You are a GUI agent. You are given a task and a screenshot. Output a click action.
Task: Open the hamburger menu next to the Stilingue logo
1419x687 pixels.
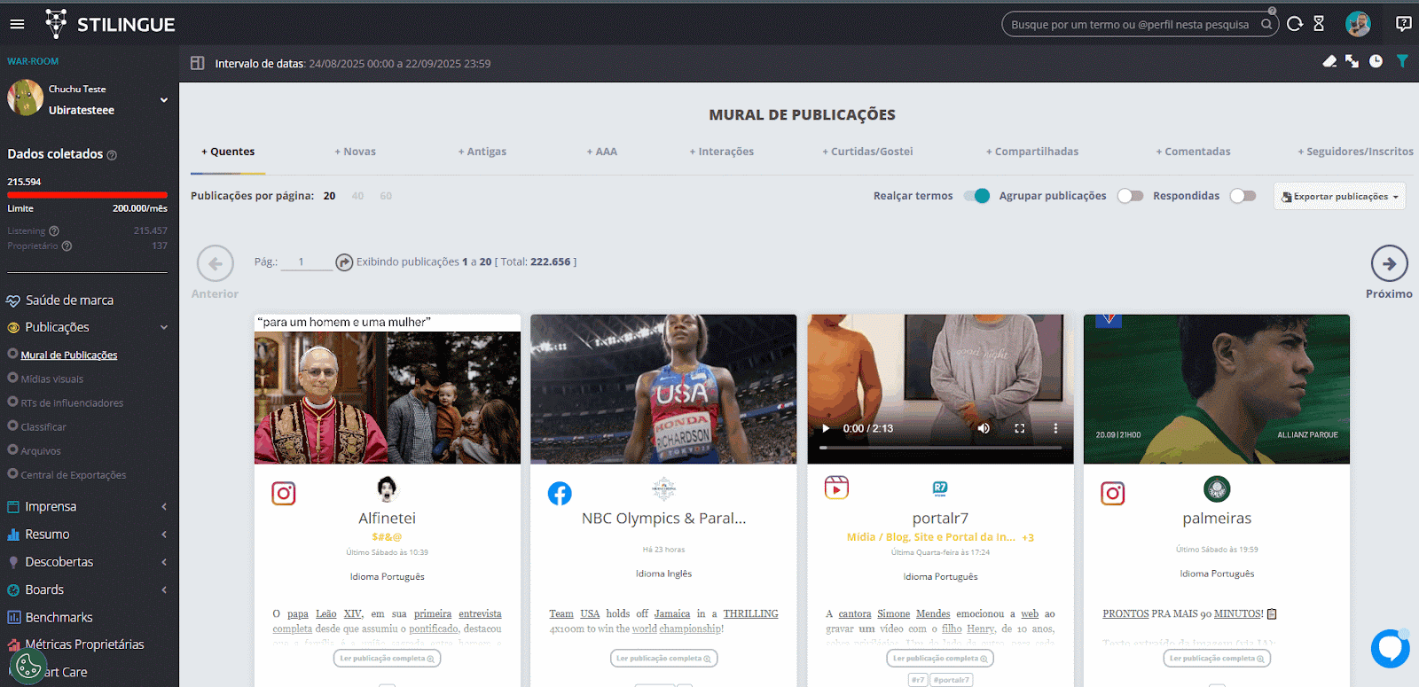(17, 24)
